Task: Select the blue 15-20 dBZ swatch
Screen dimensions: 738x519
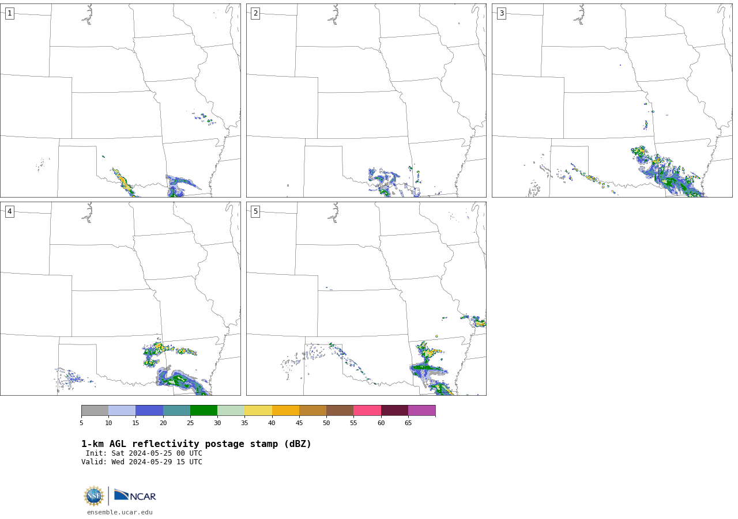Action: (149, 411)
